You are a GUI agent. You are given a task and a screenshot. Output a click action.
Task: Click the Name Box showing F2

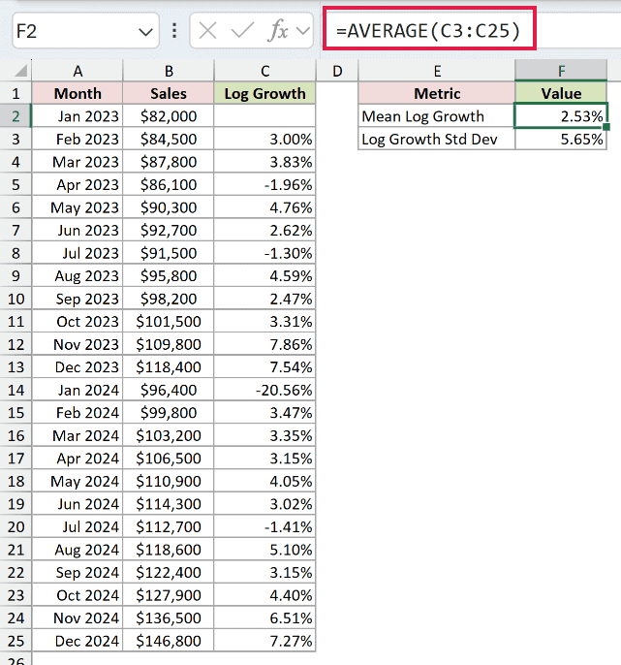click(x=85, y=31)
